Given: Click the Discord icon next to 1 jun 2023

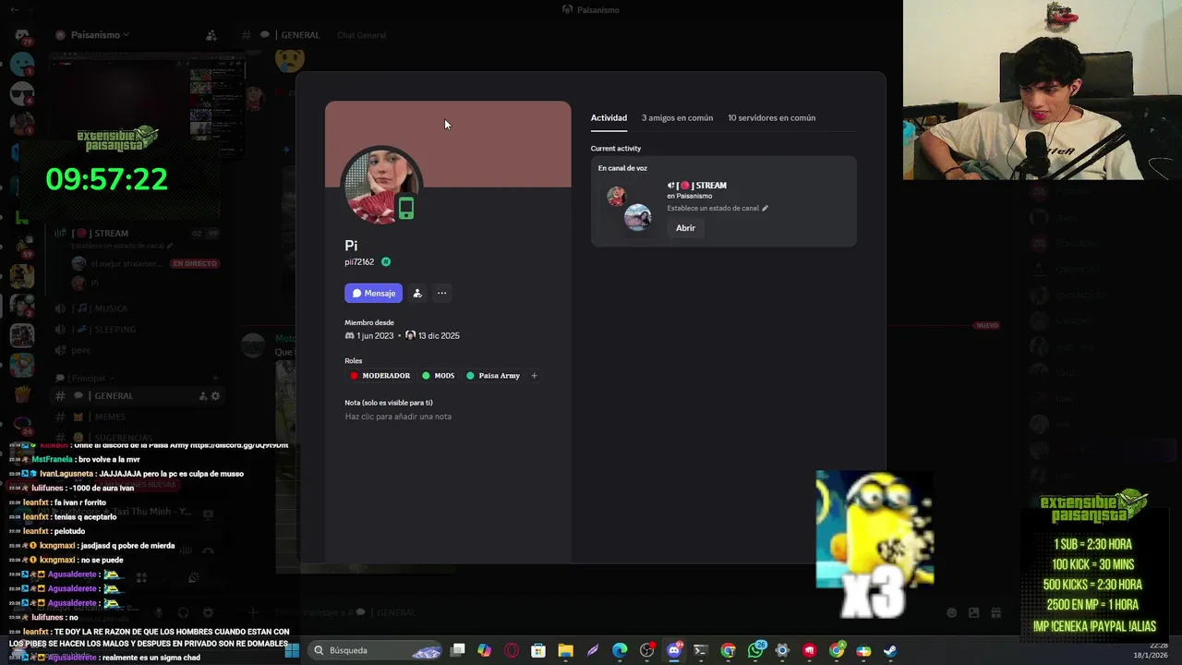Looking at the screenshot, I should pyautogui.click(x=350, y=336).
